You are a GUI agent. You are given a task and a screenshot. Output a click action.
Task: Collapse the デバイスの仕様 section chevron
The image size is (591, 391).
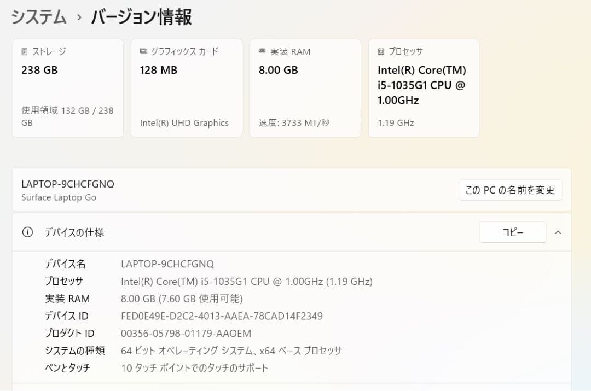click(558, 232)
